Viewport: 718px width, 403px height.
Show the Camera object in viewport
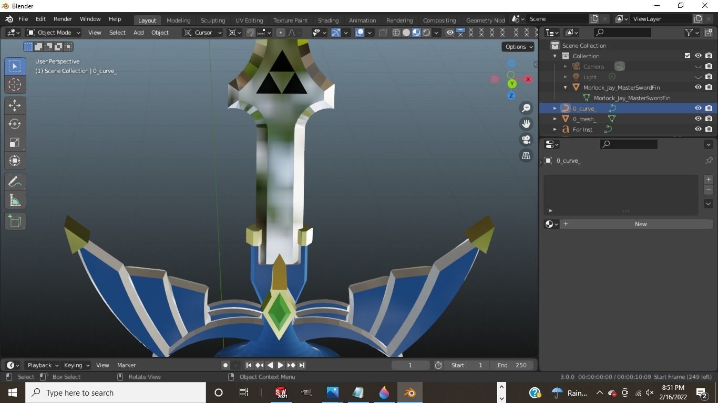click(x=698, y=67)
